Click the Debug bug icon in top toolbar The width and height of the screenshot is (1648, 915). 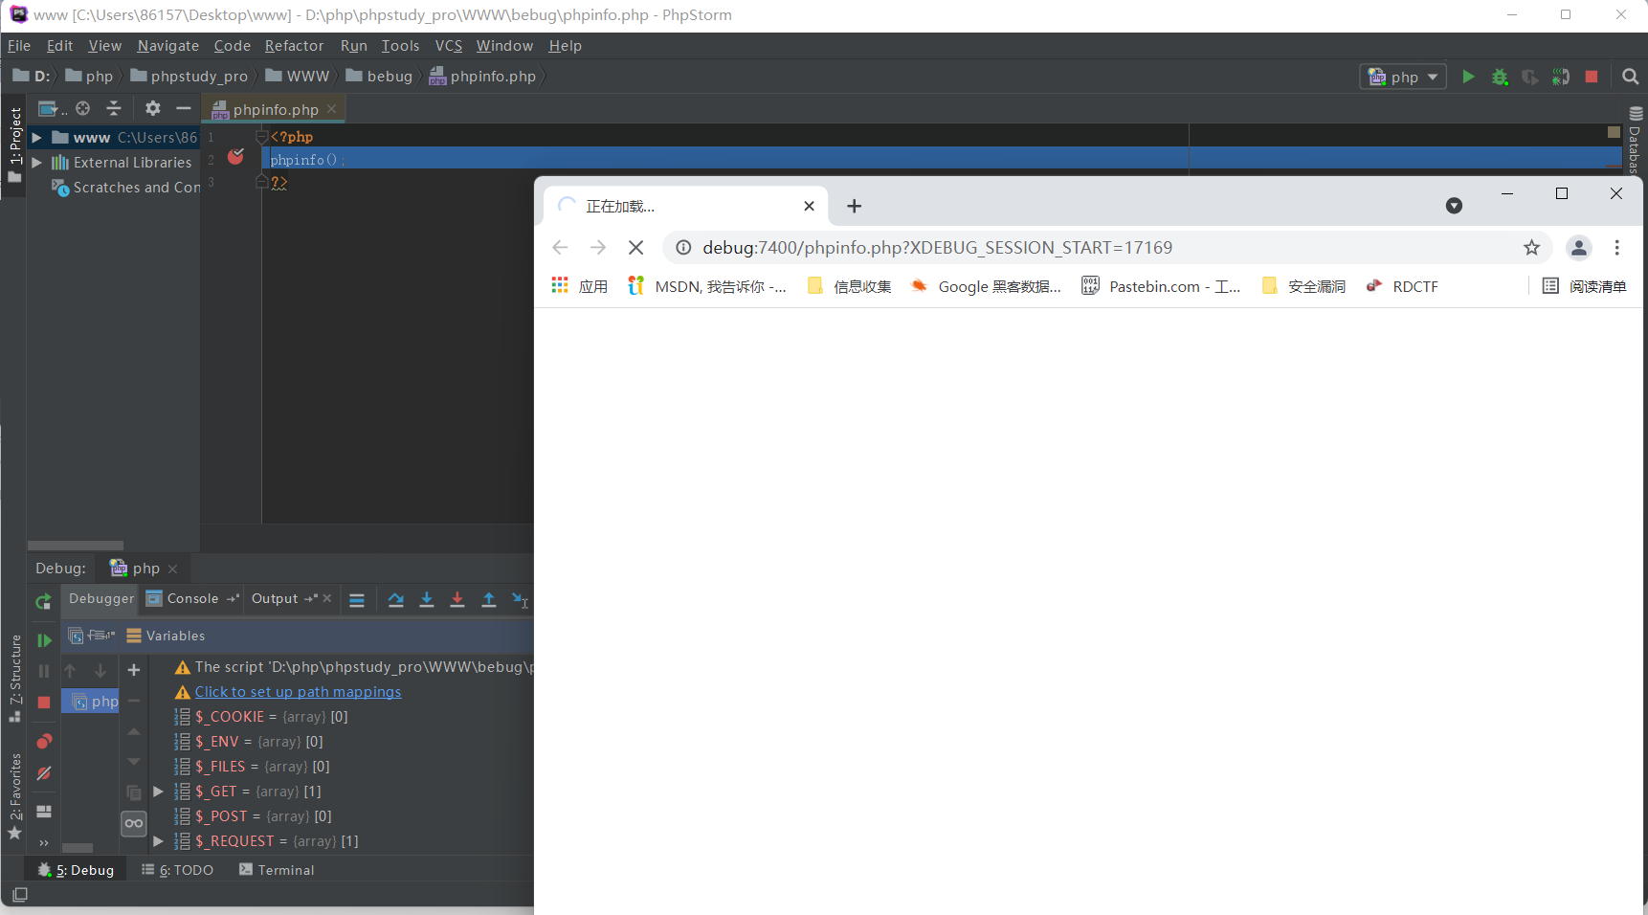click(1500, 77)
